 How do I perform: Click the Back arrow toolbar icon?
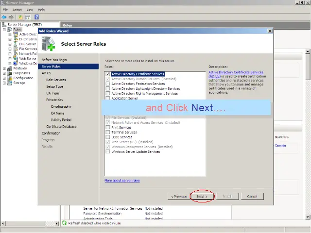4,17
